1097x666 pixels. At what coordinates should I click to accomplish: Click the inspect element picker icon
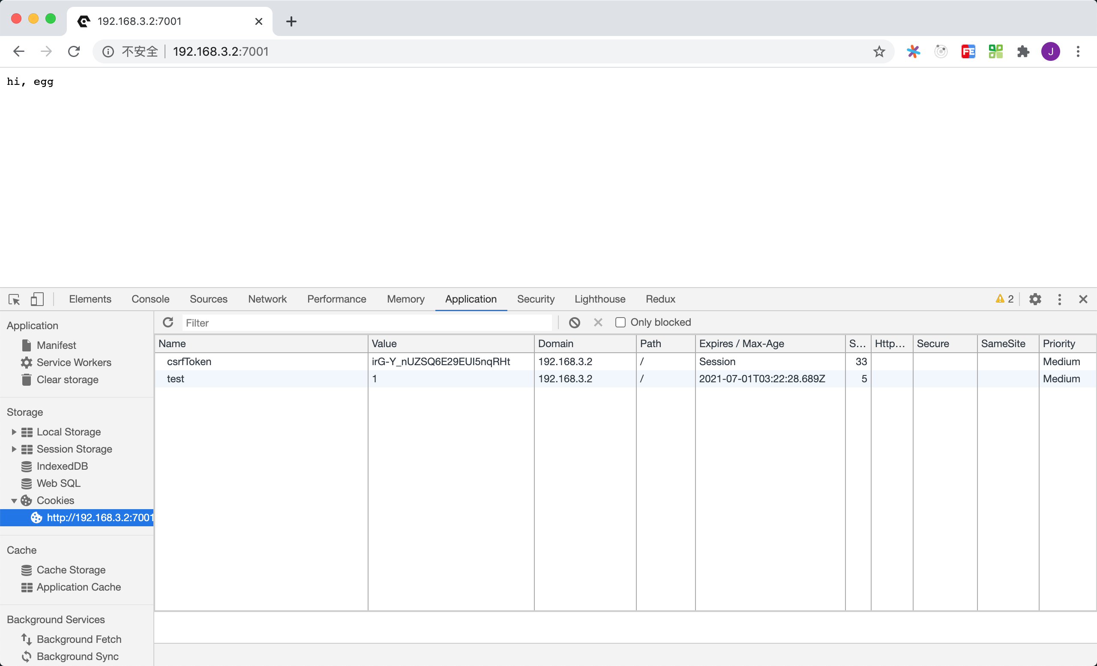pos(14,299)
